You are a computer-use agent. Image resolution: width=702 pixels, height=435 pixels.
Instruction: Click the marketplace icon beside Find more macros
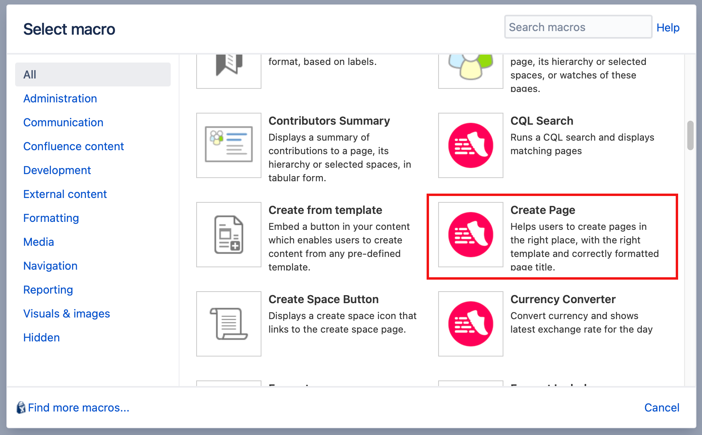tap(21, 408)
